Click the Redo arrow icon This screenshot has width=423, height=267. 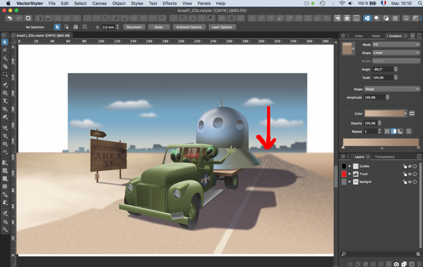tap(19, 18)
